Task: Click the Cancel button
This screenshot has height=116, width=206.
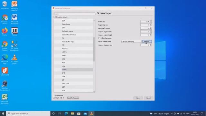Action: click(148, 98)
